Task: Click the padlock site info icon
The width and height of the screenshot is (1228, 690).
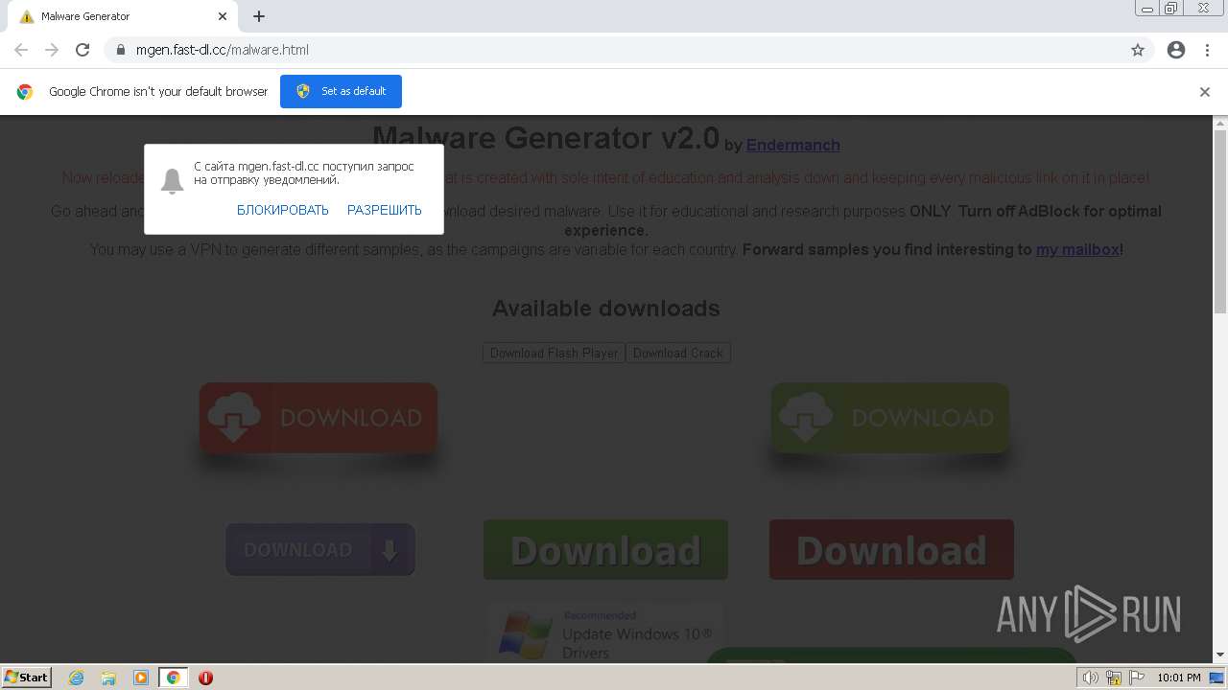Action: (121, 50)
